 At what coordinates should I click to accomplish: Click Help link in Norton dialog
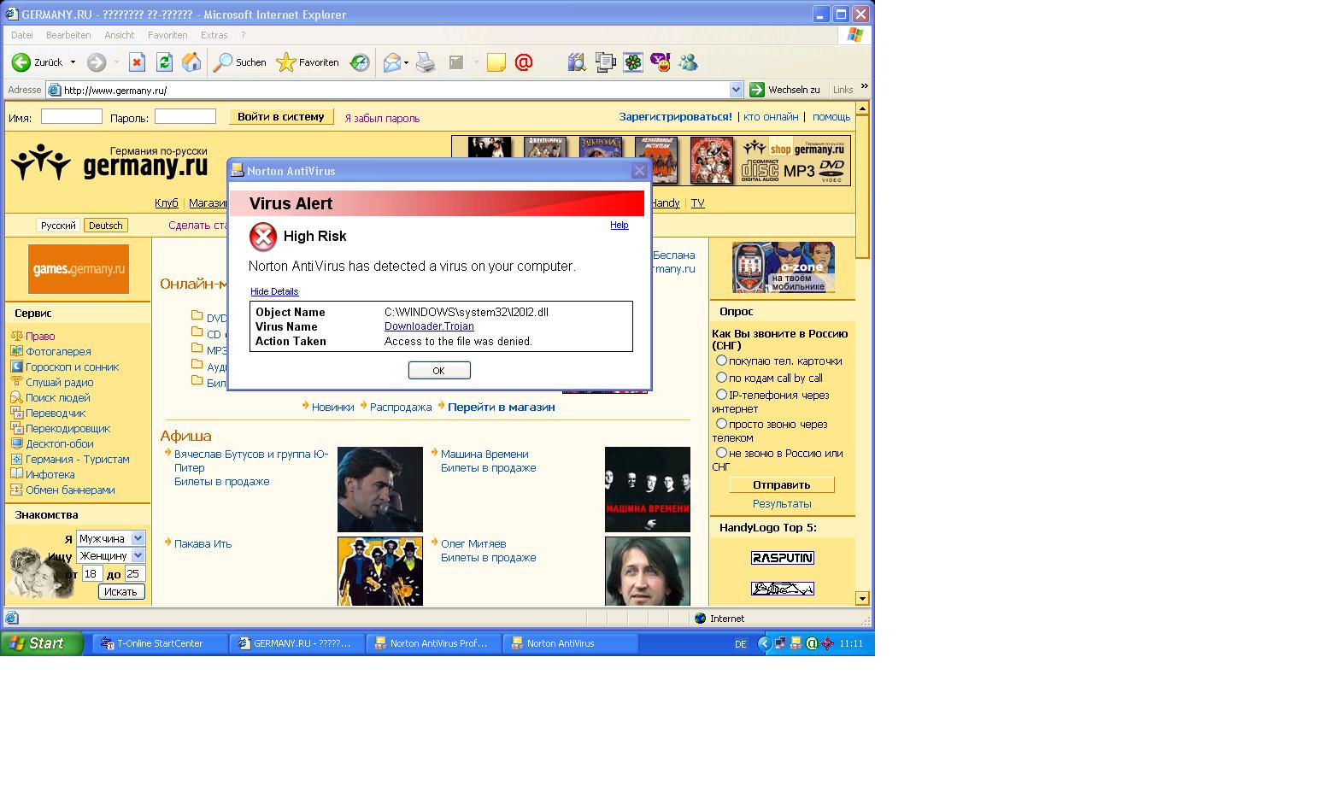(620, 225)
